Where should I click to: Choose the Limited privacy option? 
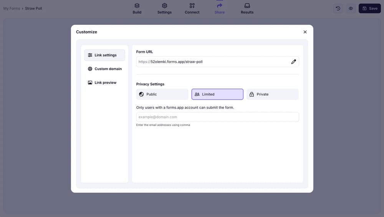click(x=217, y=94)
